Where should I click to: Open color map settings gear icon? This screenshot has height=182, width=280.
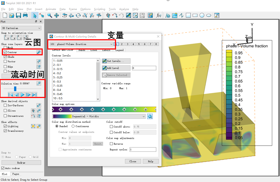click(150, 116)
